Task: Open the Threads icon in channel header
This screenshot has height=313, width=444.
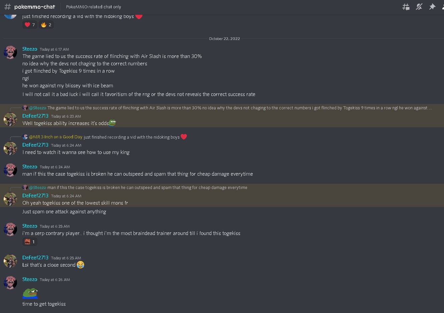Action: point(406,7)
